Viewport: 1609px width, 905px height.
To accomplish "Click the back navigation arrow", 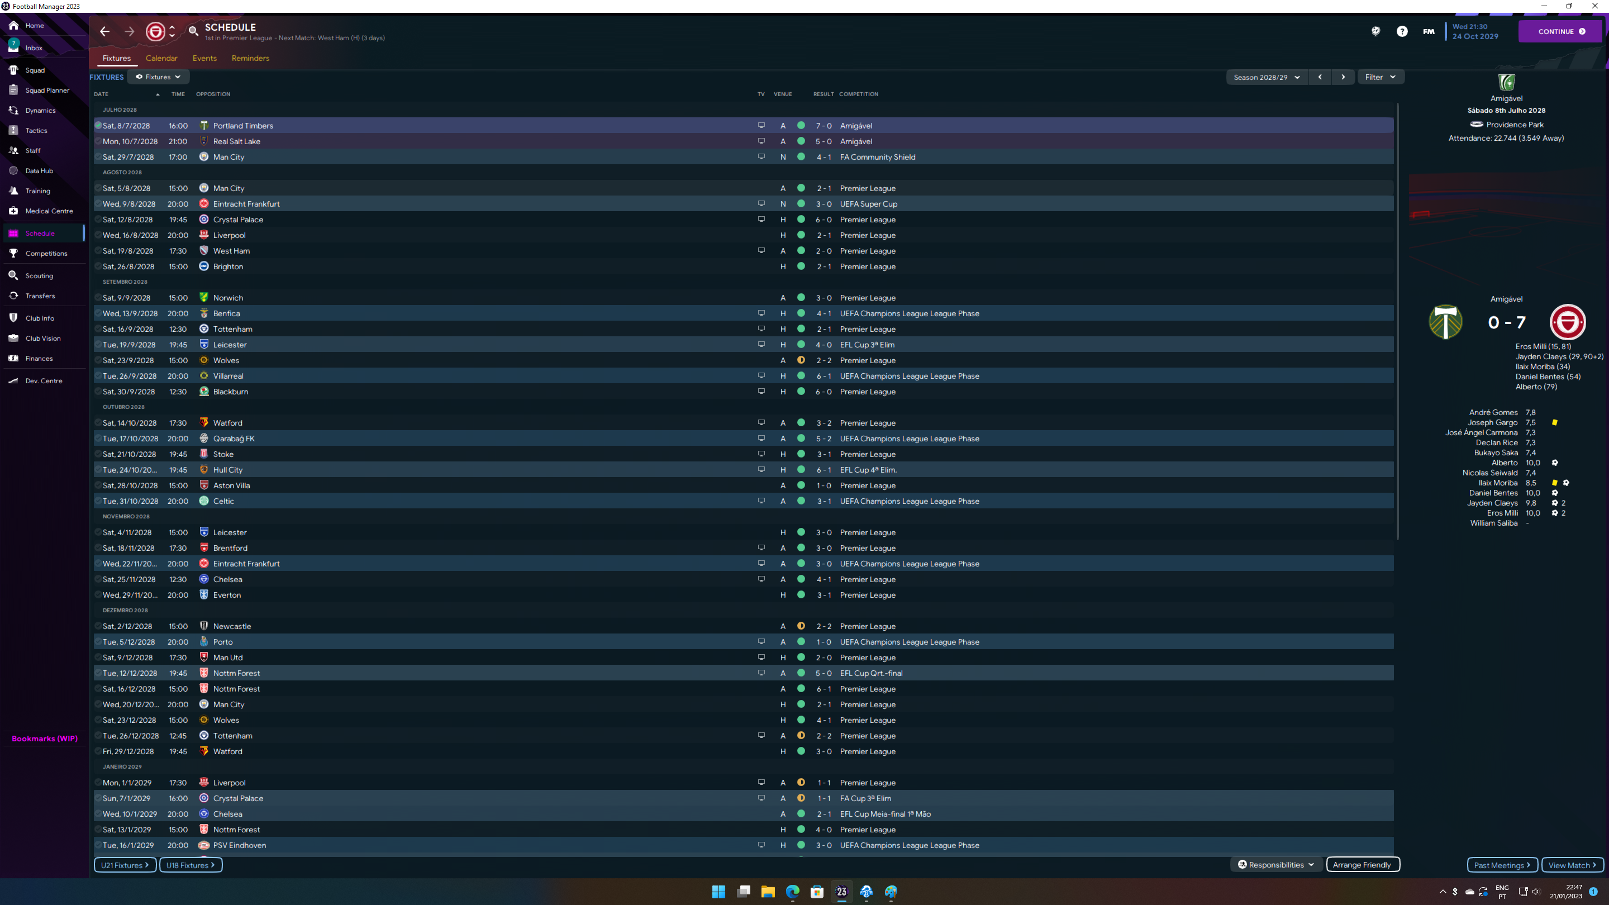I will [105, 31].
